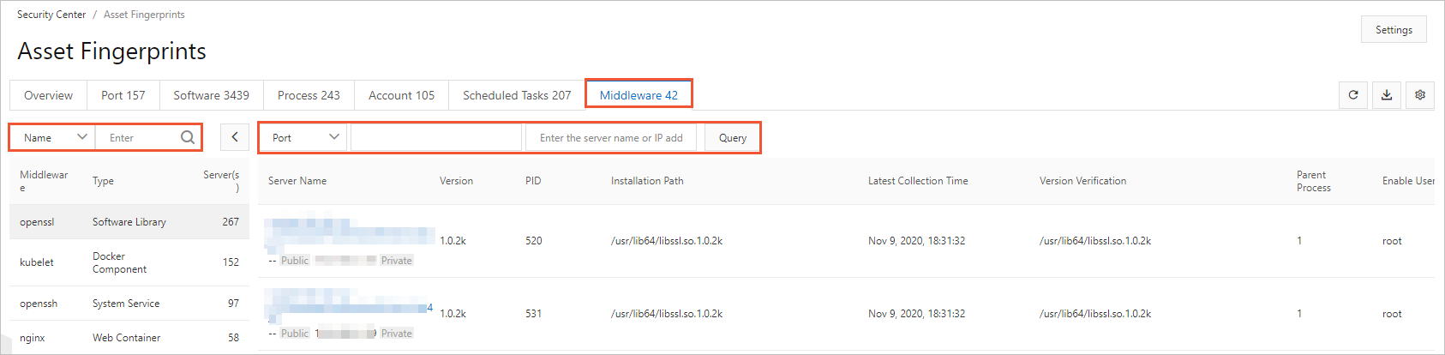Select the openssh middleware row
The width and height of the screenshot is (1445, 355).
[x=129, y=304]
